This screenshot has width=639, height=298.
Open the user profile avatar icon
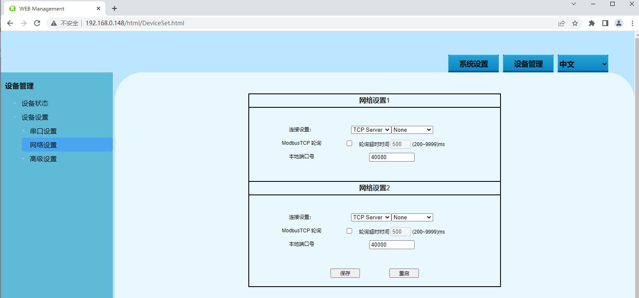point(618,23)
